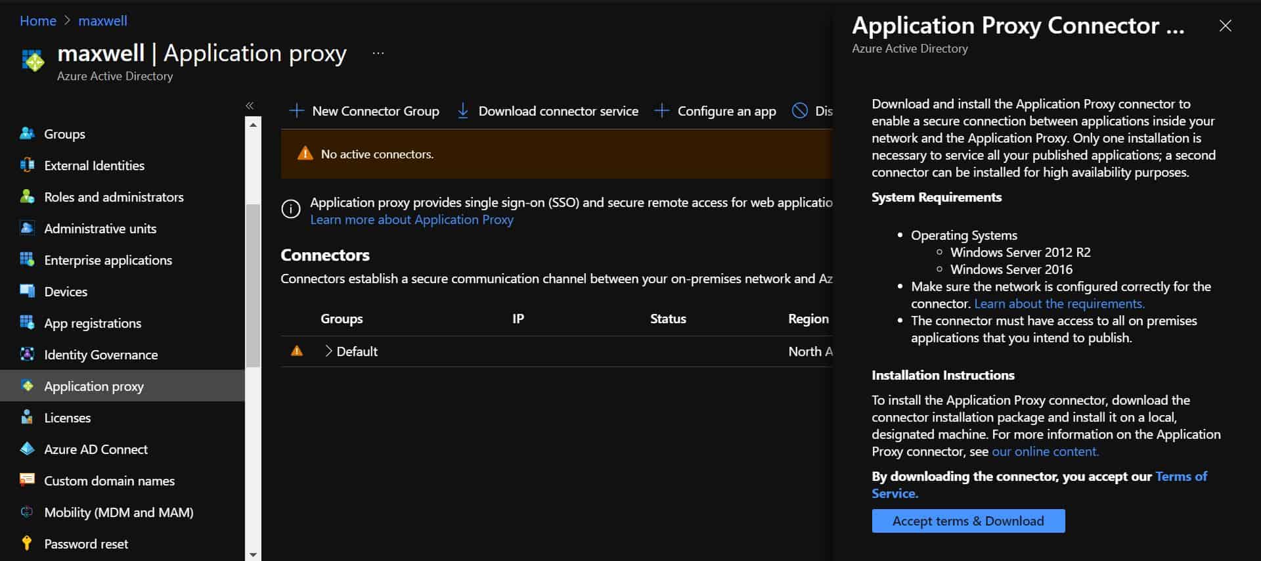1261x561 pixels.
Task: Click the Devices icon in sidebar
Action: point(27,291)
